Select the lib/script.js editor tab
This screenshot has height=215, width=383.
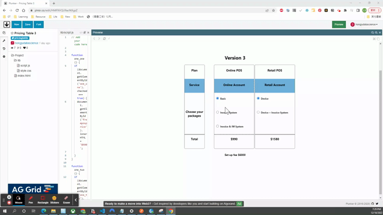tap(67, 32)
